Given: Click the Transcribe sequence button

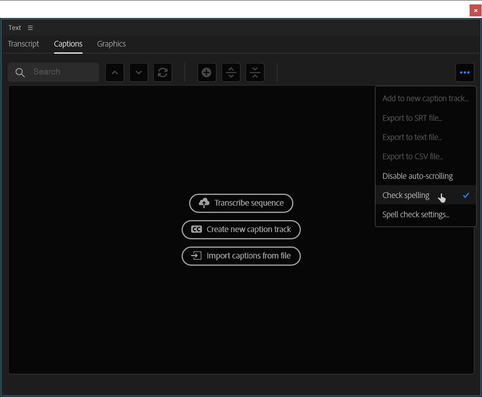Looking at the screenshot, I should tap(241, 203).
